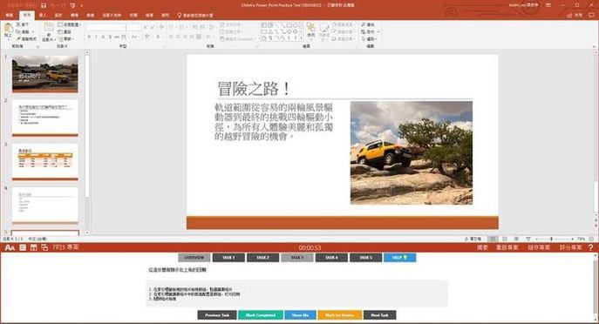Align paragraph text to the left
599x324 pixels.
[x=171, y=37]
